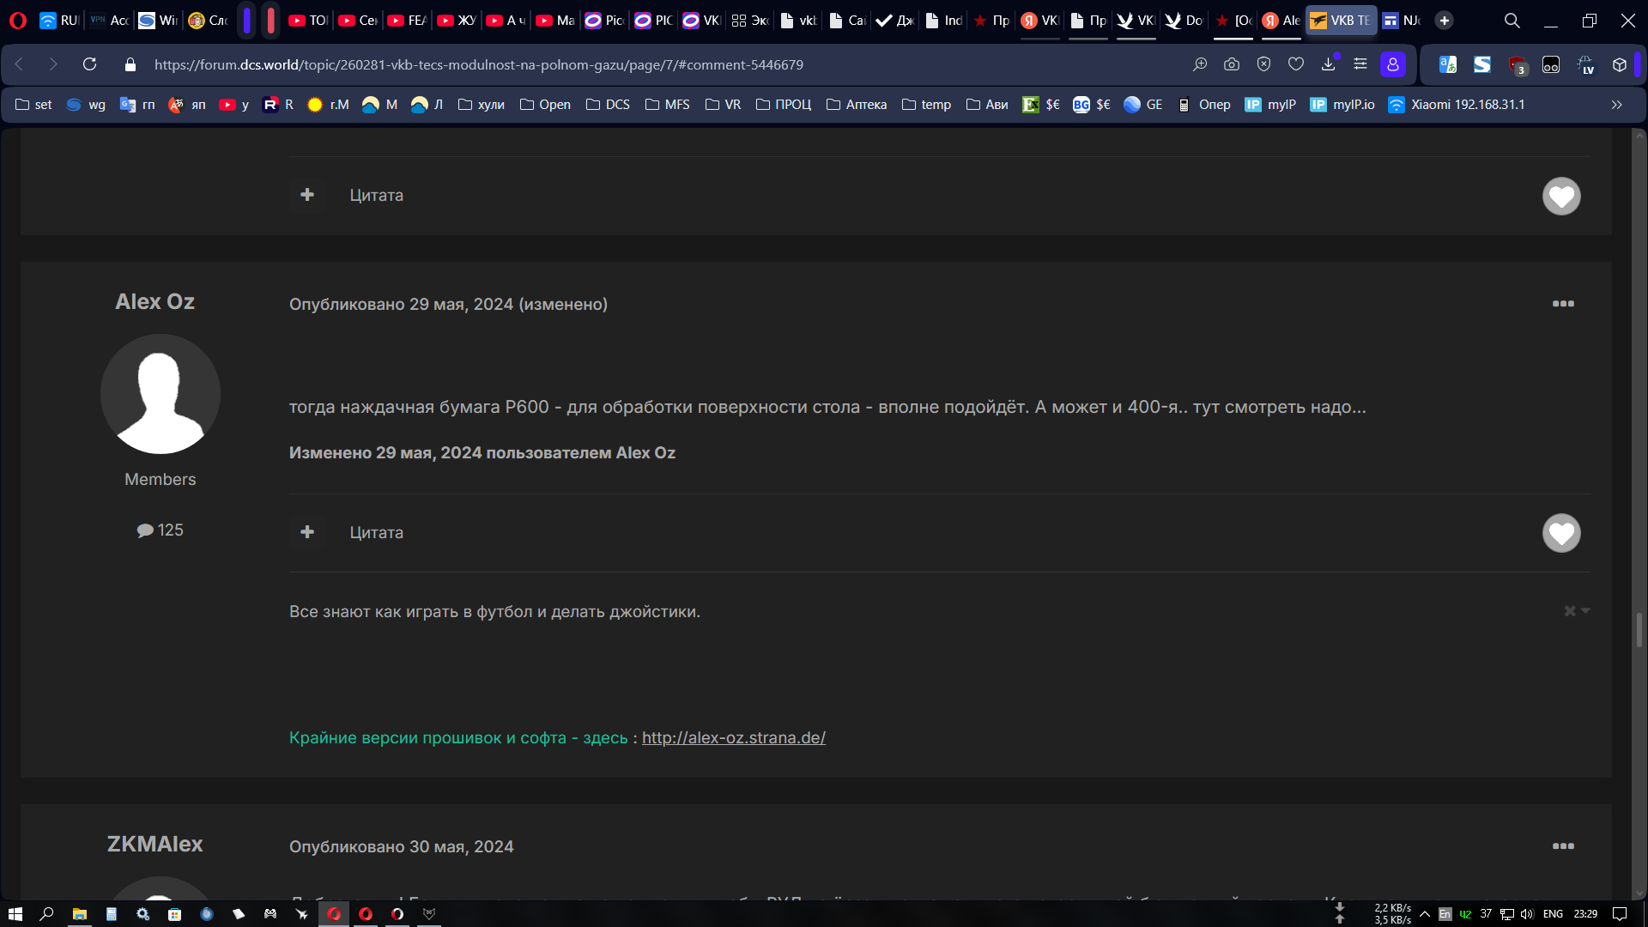Reload the forum page

[89, 64]
